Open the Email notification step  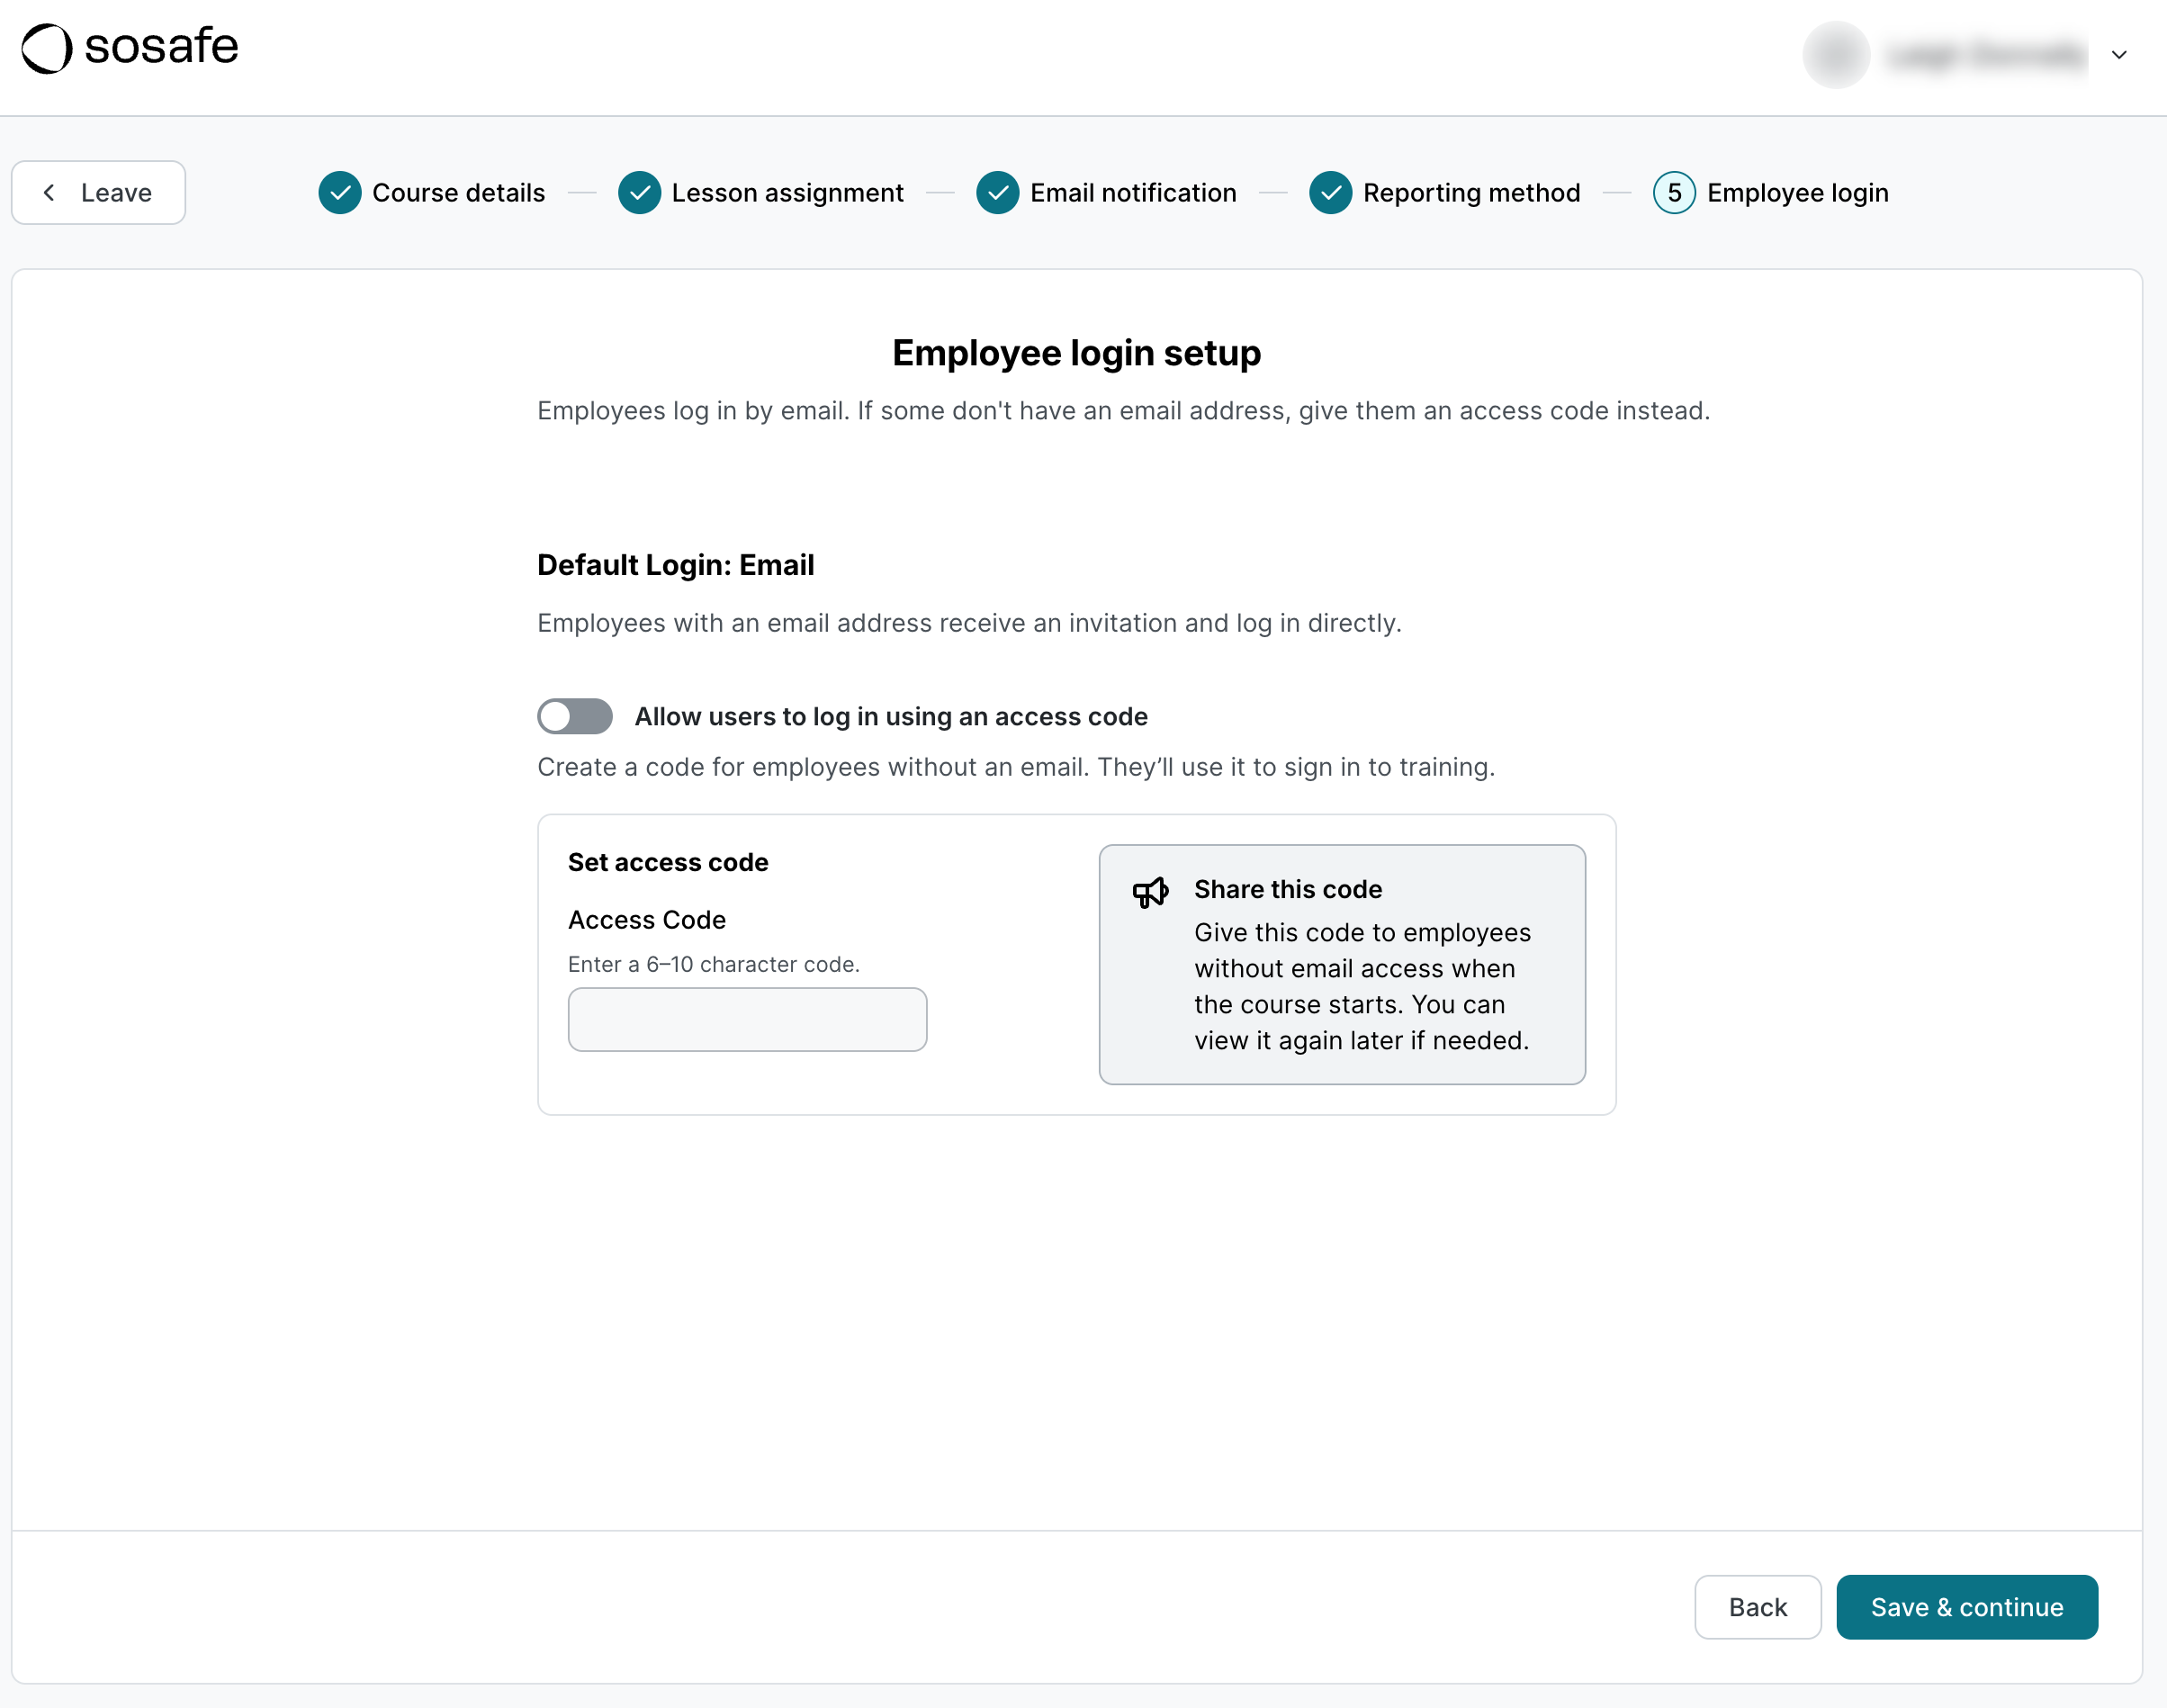pos(1133,193)
